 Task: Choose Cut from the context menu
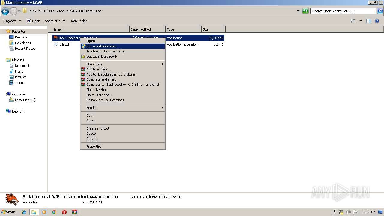point(123,115)
